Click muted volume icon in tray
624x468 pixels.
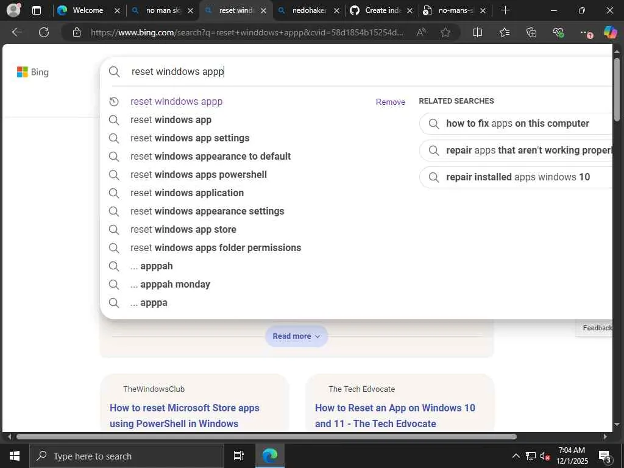pyautogui.click(x=545, y=456)
